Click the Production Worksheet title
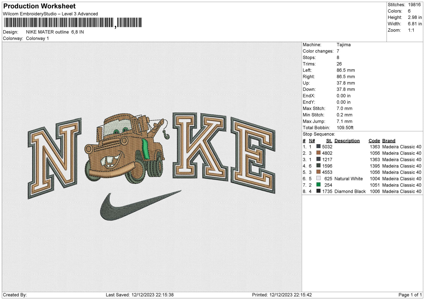425x300 pixels. point(39,6)
